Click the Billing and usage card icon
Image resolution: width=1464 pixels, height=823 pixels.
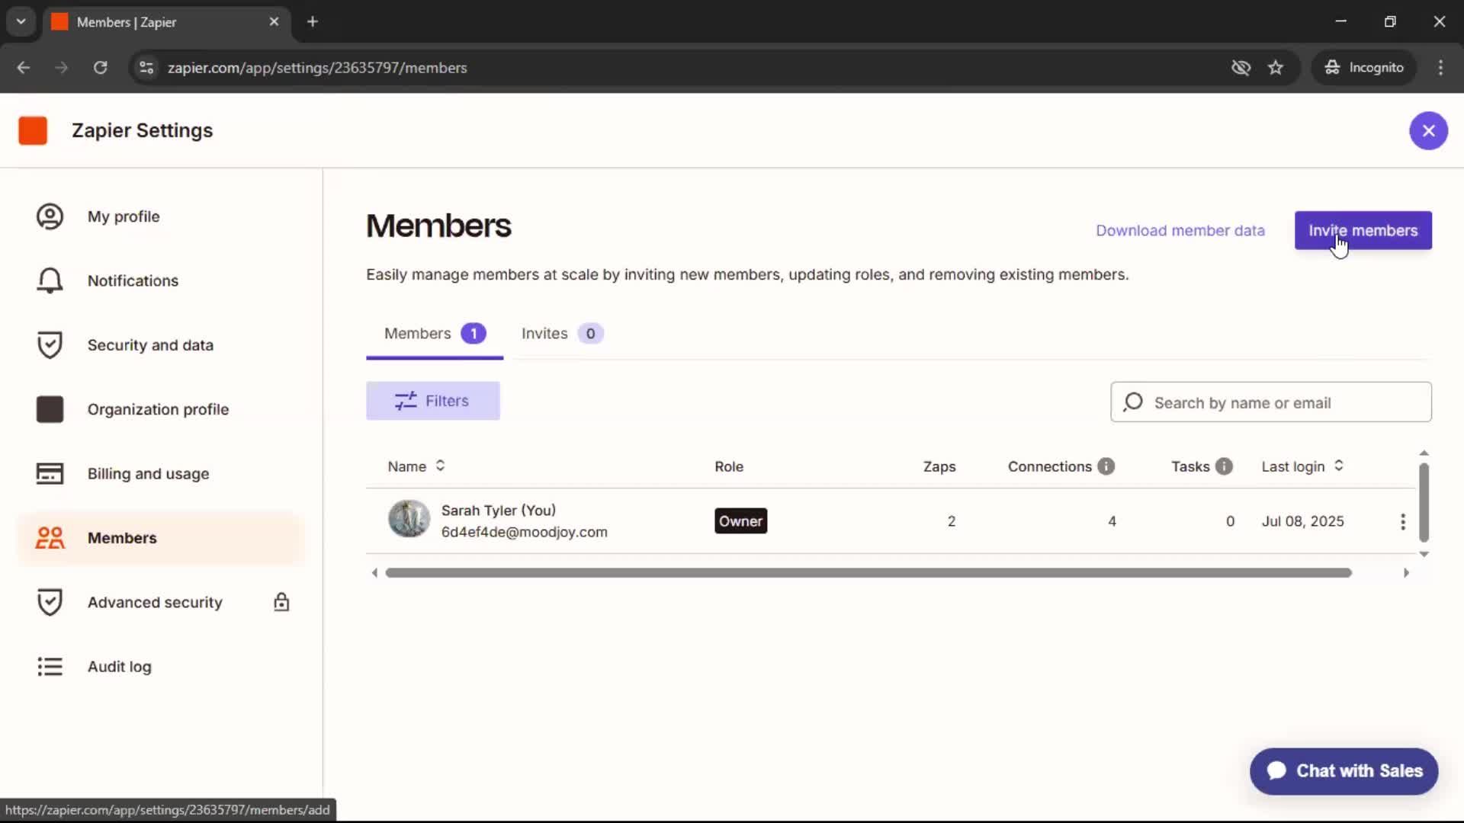tap(50, 473)
